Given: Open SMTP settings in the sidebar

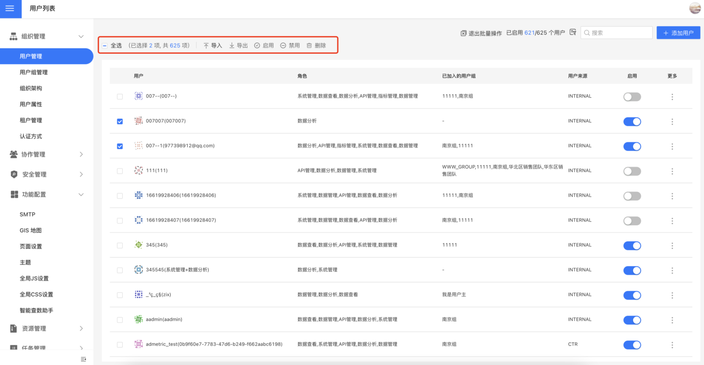Looking at the screenshot, I should [27, 215].
